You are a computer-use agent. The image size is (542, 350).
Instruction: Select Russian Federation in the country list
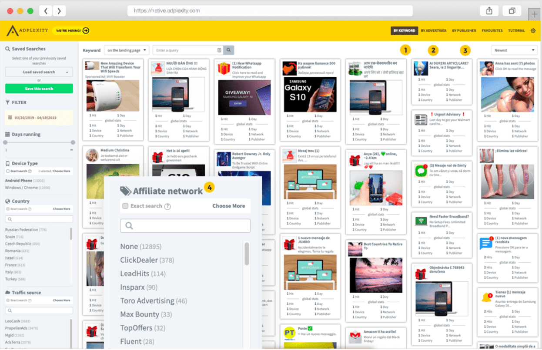[x=26, y=230]
